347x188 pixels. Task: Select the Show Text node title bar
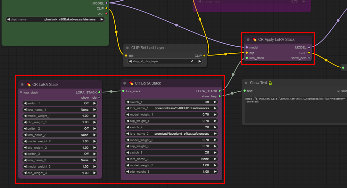click(x=294, y=83)
